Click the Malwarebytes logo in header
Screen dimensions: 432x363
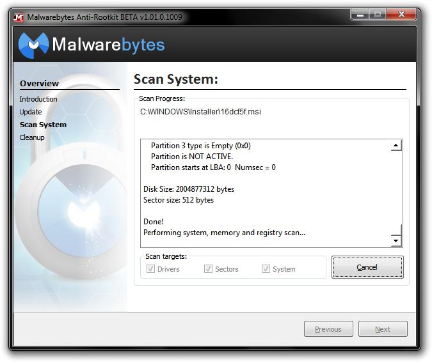click(92, 45)
